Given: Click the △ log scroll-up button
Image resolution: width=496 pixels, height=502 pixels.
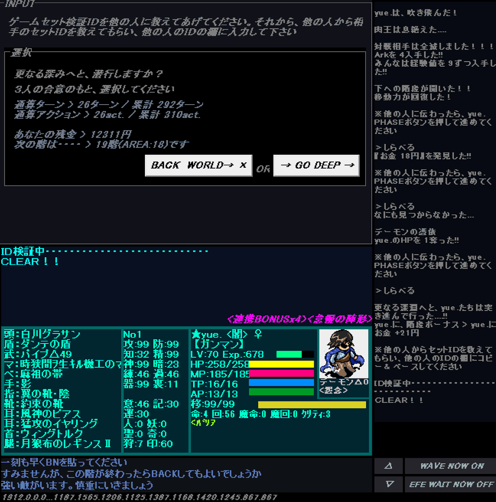Looking at the screenshot, I should pyautogui.click(x=389, y=466).
